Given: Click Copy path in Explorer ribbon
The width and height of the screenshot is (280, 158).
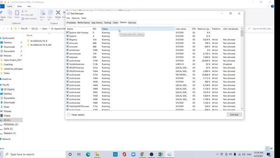Looking at the screenshot, I should tap(27, 15).
